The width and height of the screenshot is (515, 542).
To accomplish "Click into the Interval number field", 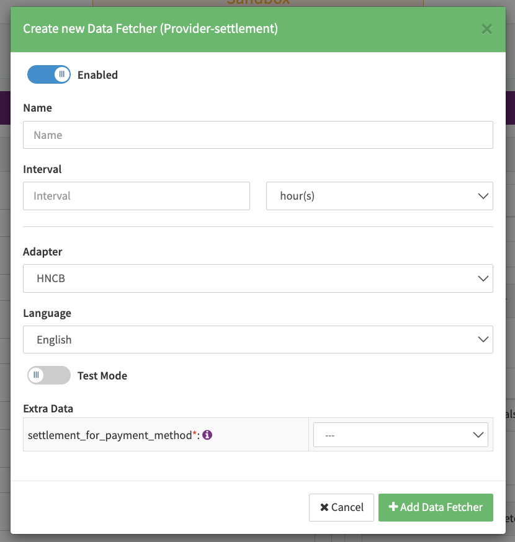I will [x=137, y=196].
